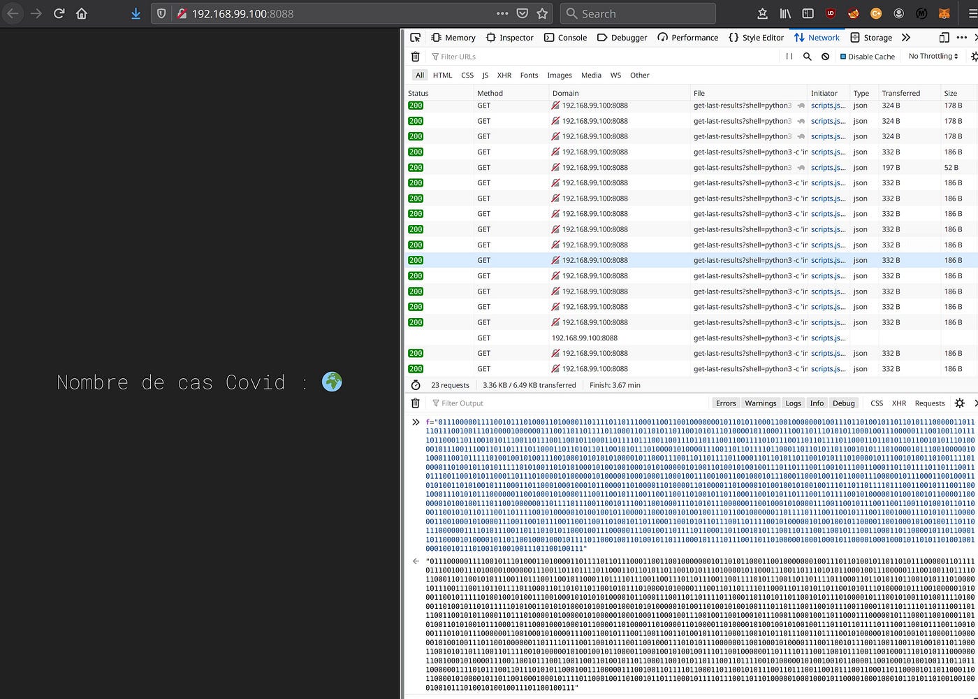Viewport: 978px width, 699px height.
Task: Switch to the Inspector tab
Action: 510,38
